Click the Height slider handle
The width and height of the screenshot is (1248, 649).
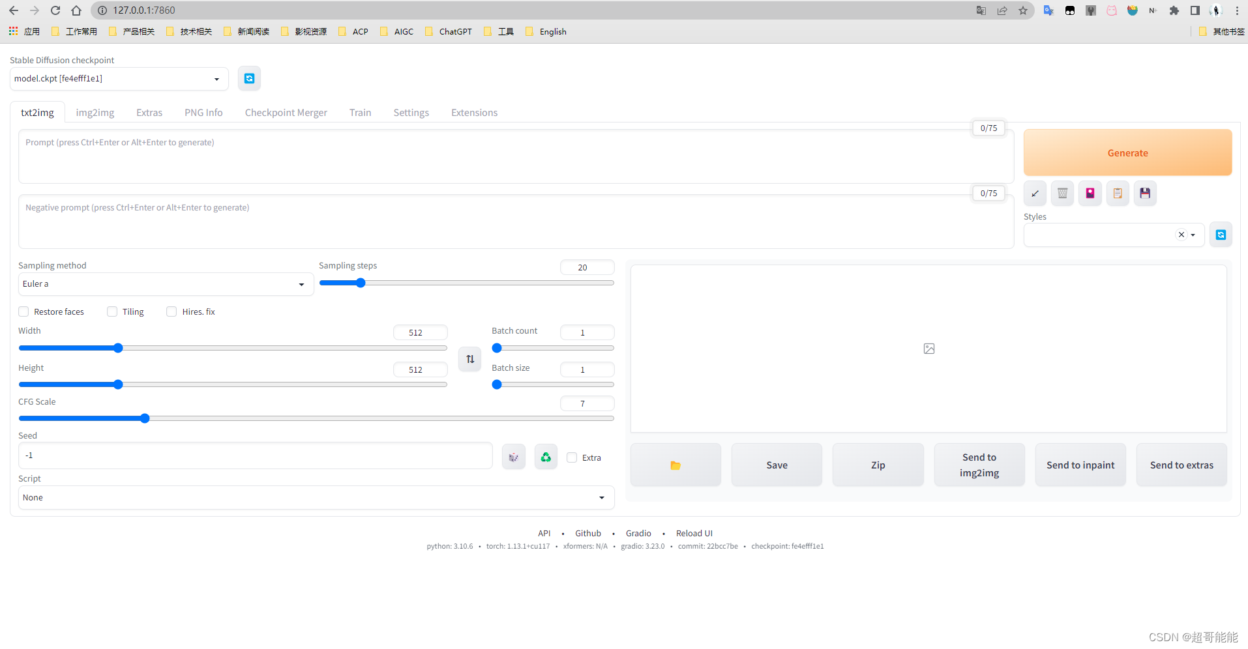click(118, 384)
